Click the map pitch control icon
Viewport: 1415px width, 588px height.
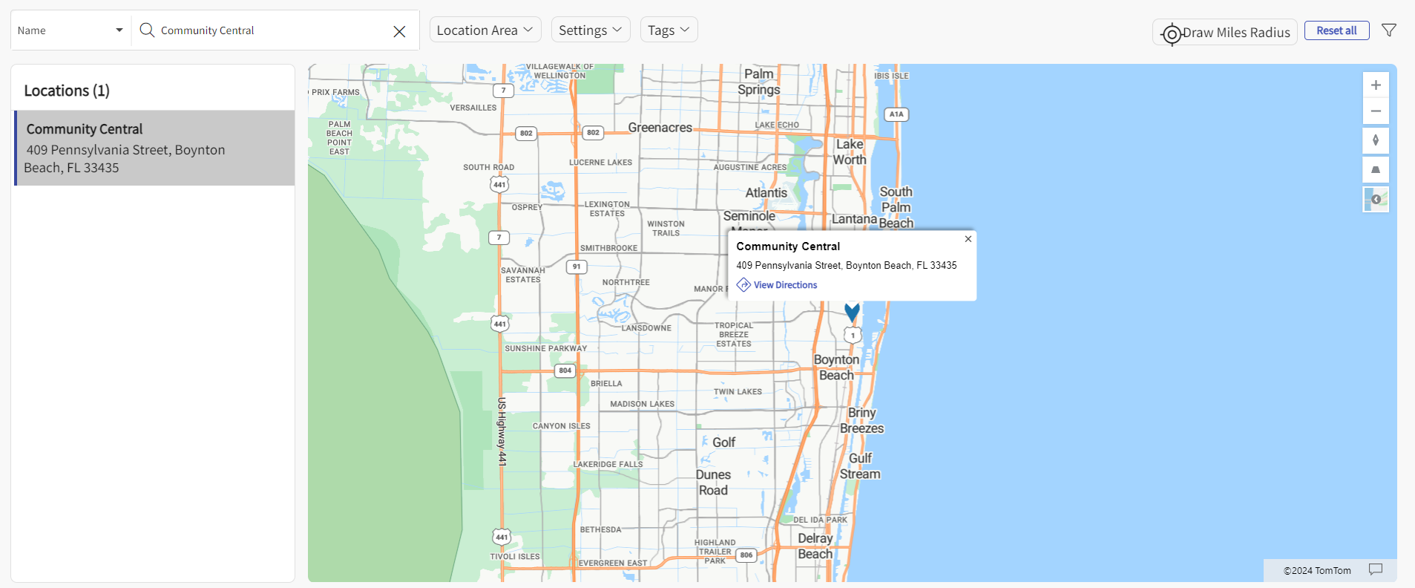1375,170
